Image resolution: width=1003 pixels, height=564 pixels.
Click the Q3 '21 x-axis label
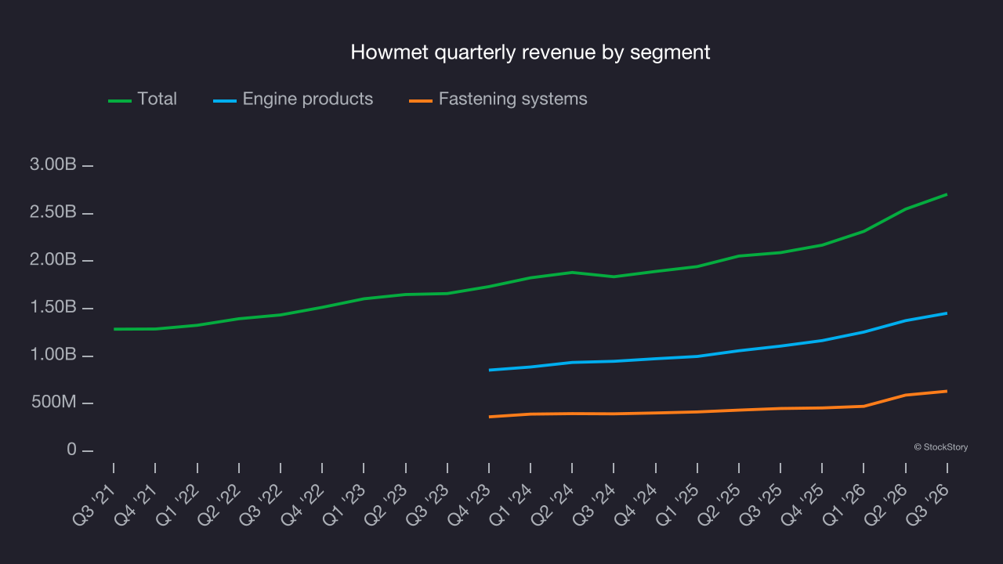(x=94, y=507)
